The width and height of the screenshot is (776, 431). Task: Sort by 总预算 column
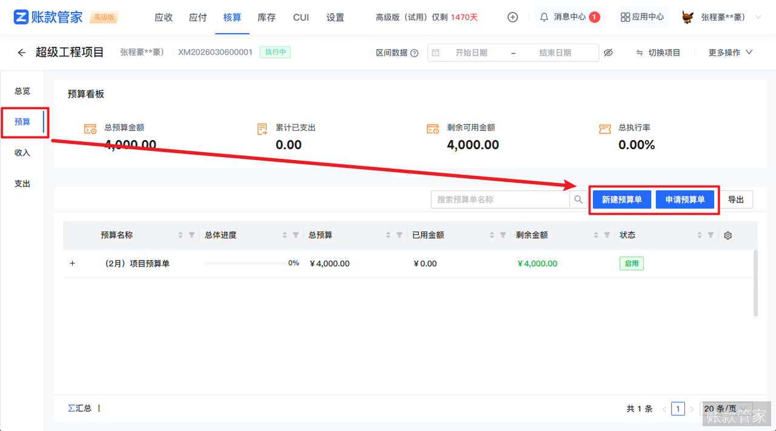(x=388, y=235)
